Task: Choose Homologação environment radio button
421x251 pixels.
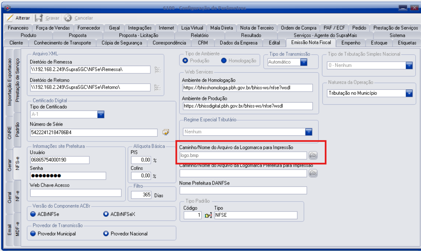Action: coord(223,61)
